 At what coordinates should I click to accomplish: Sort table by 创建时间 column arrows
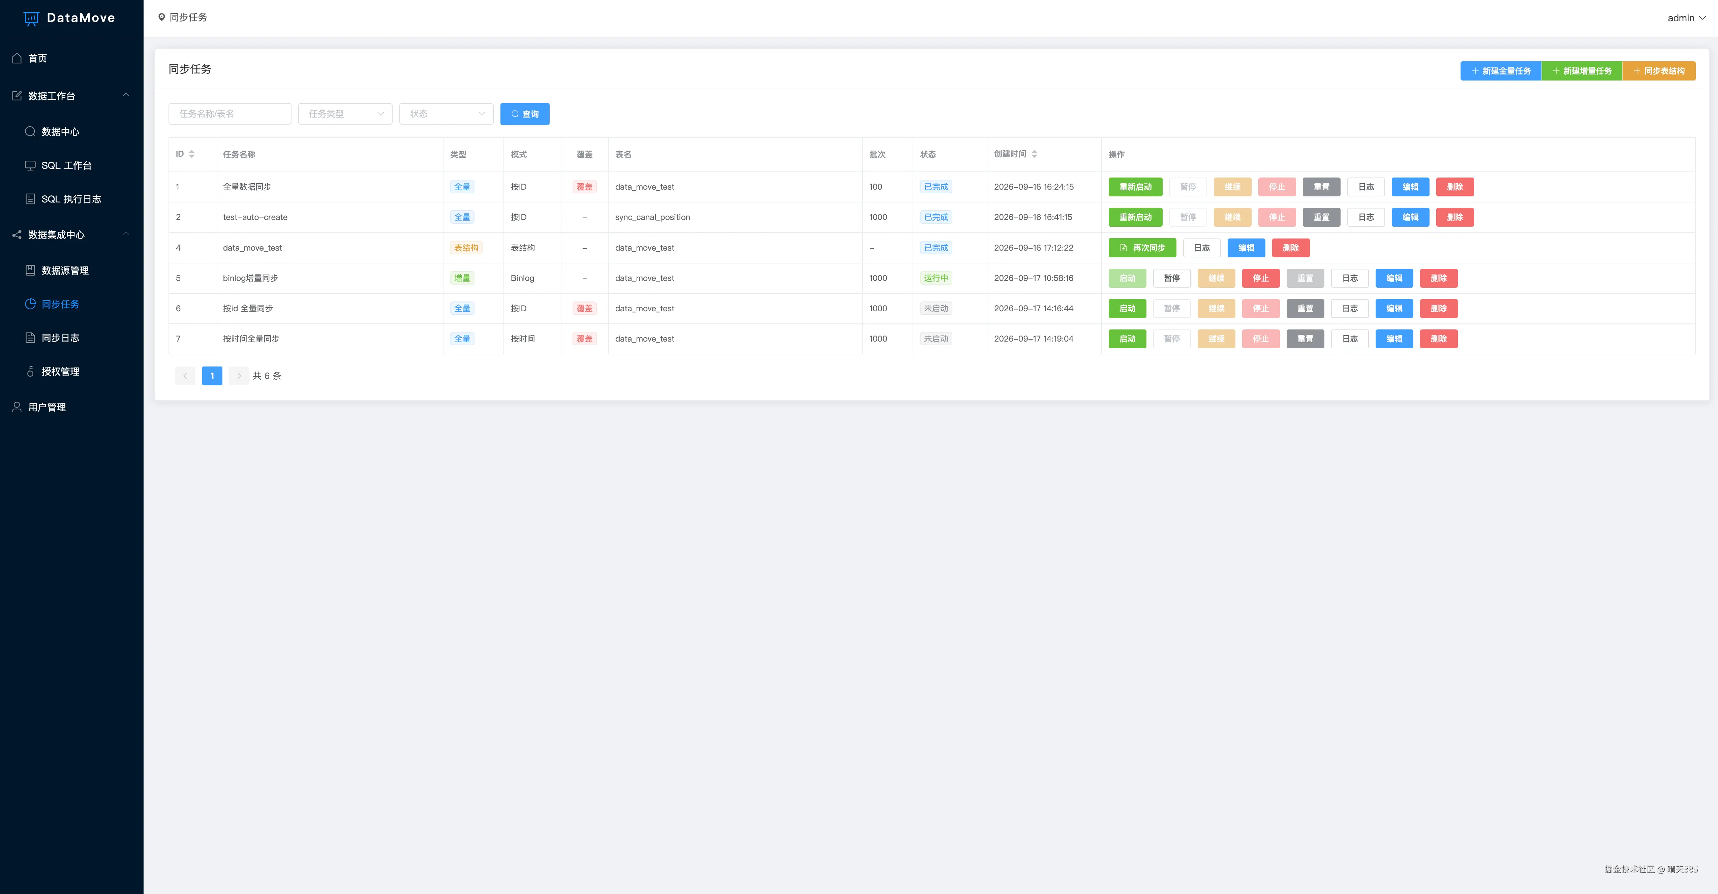1034,154
